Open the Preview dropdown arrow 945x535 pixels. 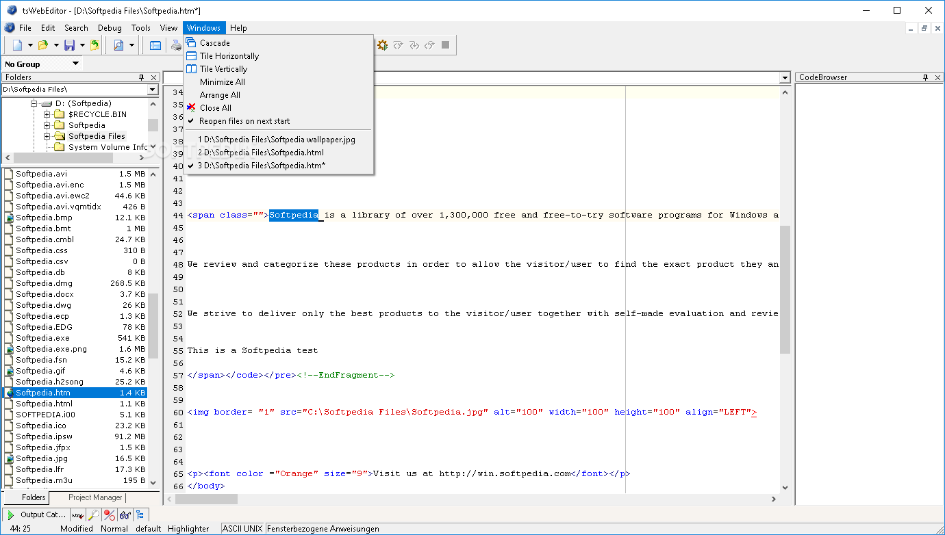point(131,45)
